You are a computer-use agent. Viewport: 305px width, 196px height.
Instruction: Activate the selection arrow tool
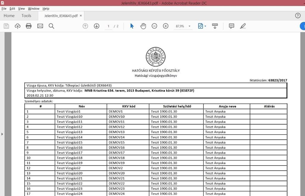pyautogui.click(x=132, y=26)
